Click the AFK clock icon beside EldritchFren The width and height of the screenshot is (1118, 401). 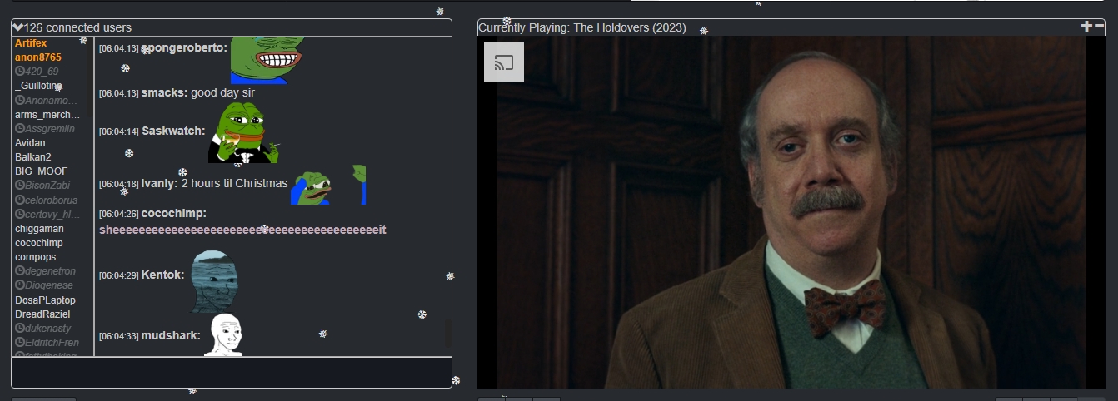[x=20, y=343]
